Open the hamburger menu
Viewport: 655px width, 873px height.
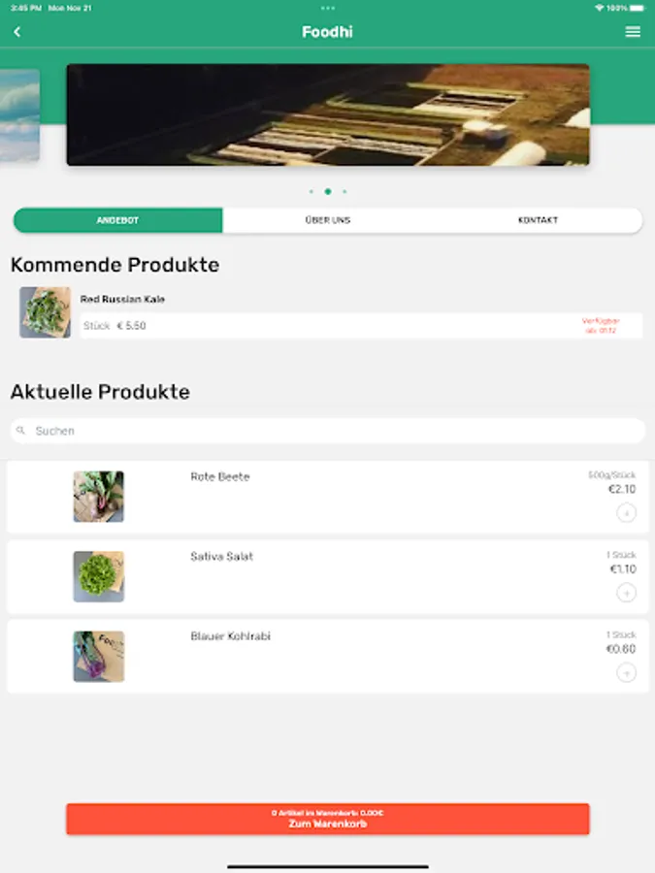pos(633,32)
